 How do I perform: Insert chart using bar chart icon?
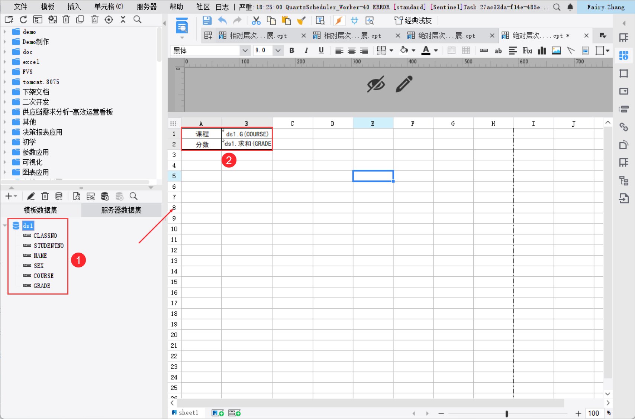(x=542, y=51)
